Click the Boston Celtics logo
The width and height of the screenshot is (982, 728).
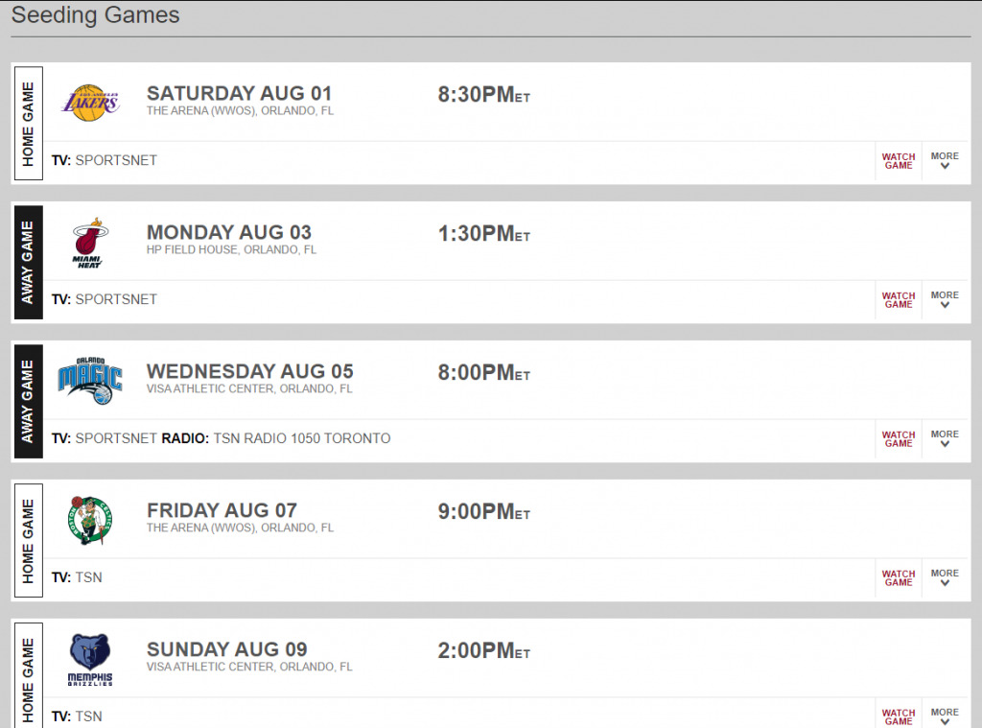(90, 520)
